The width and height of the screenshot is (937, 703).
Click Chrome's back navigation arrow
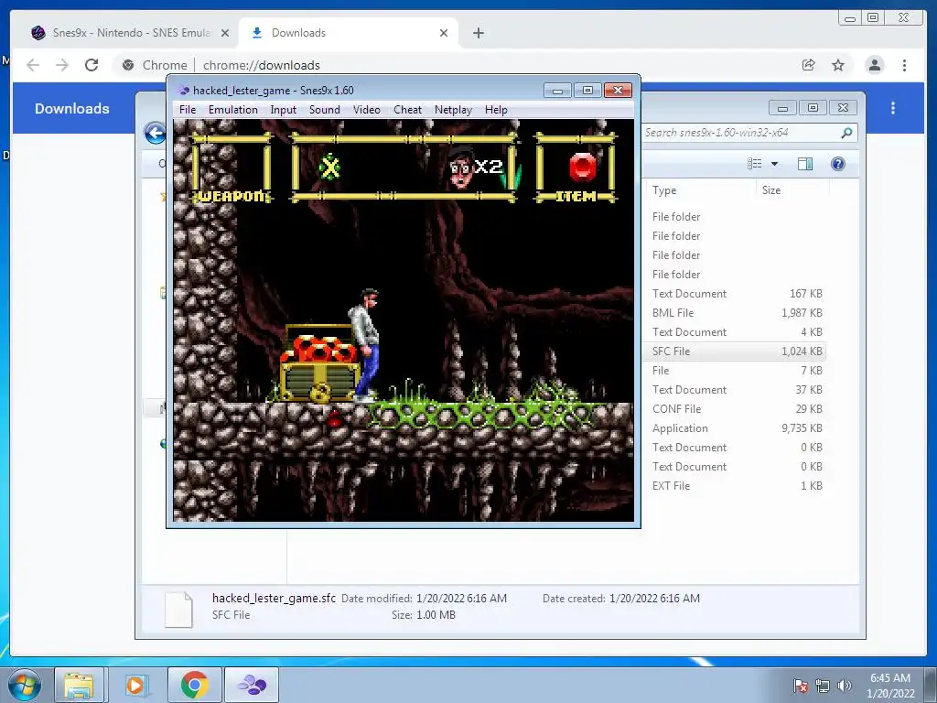pos(33,65)
